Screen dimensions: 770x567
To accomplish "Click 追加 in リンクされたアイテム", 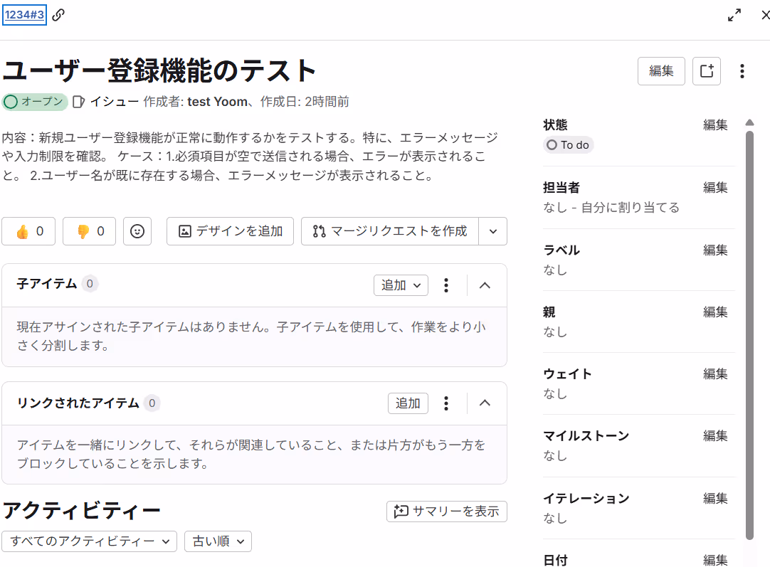I will tap(408, 403).
